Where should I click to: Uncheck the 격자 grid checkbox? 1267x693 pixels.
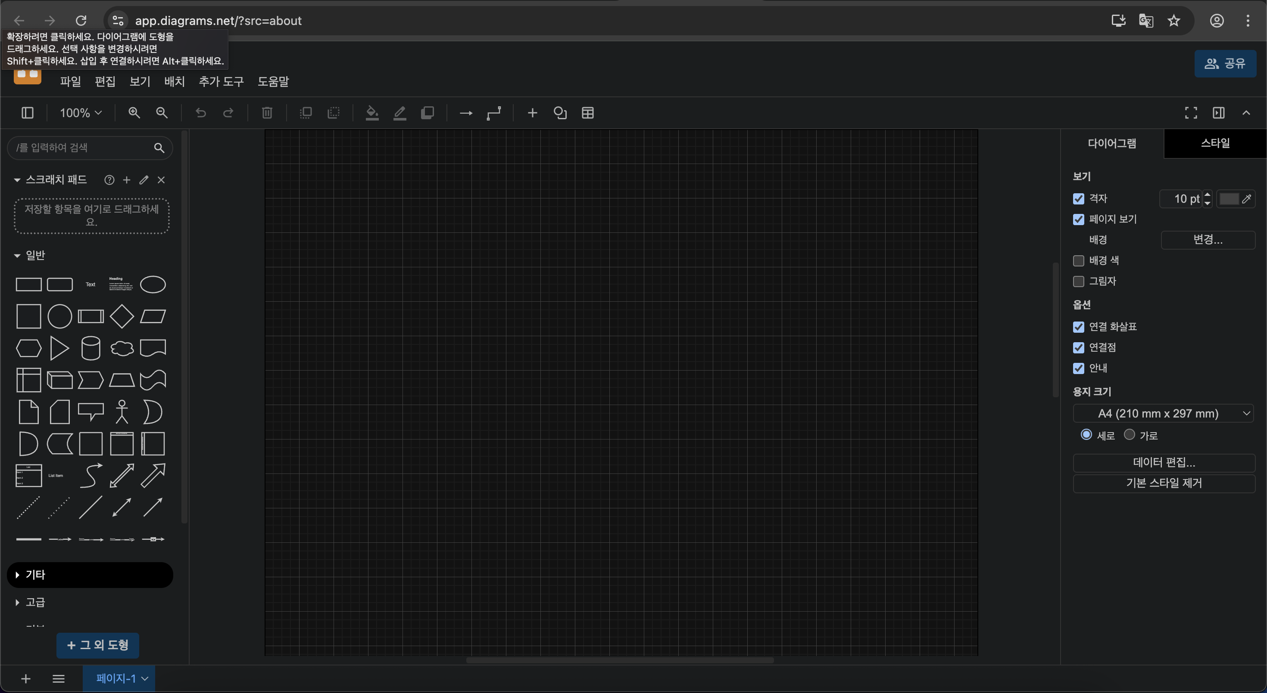1078,199
